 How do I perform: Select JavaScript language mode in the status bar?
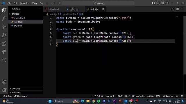(138, 96)
